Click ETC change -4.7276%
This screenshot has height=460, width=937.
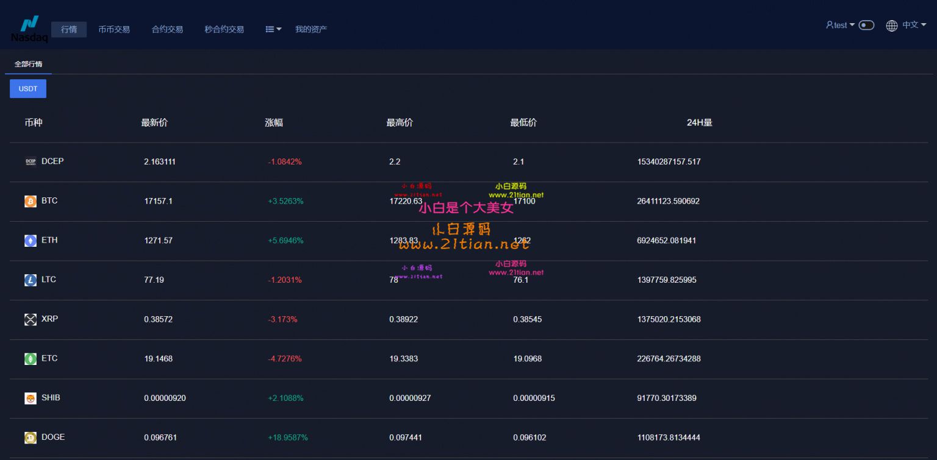click(x=285, y=359)
